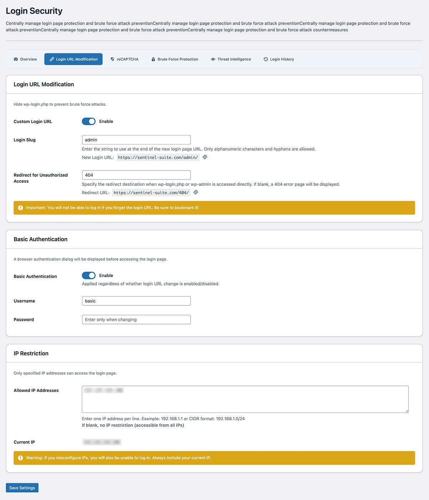Click the eye icon for Threat Intelligence
Image resolution: width=429 pixels, height=500 pixels.
pos(213,59)
